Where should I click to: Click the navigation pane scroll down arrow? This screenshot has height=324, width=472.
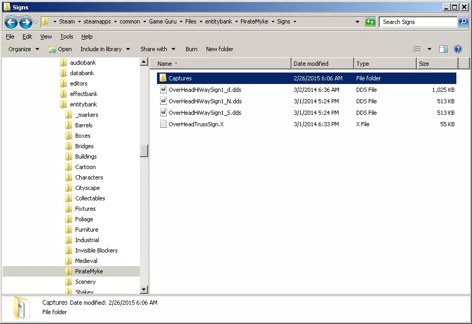point(144,290)
